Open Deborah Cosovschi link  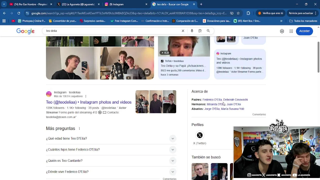click(x=235, y=100)
